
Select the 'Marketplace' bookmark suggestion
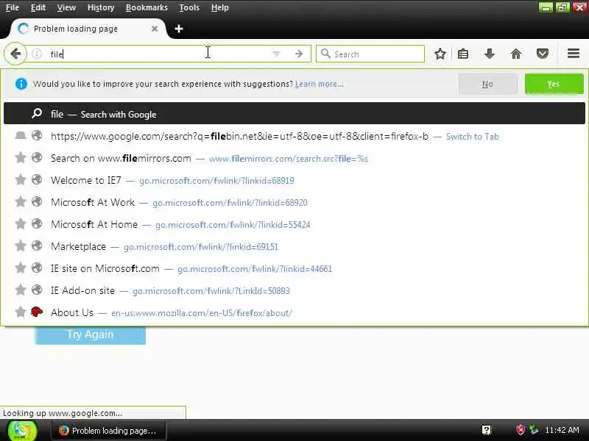(x=294, y=246)
